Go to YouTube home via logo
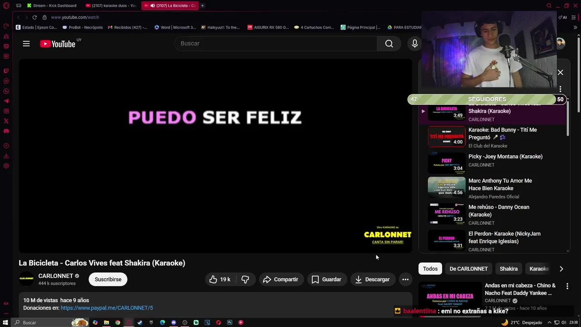Viewport: 581px width, 327px height. (x=58, y=44)
